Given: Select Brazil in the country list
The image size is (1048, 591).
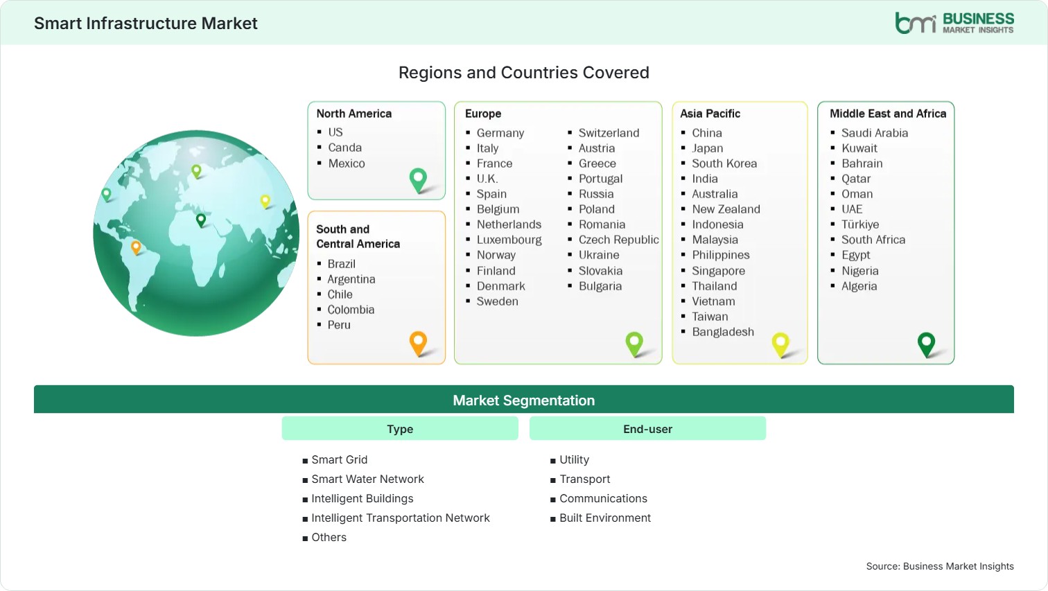Looking at the screenshot, I should 341,264.
